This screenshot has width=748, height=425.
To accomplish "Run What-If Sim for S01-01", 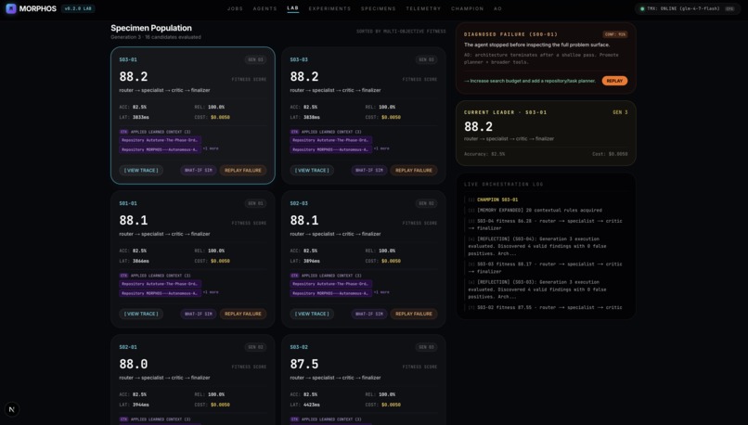I will click(199, 314).
